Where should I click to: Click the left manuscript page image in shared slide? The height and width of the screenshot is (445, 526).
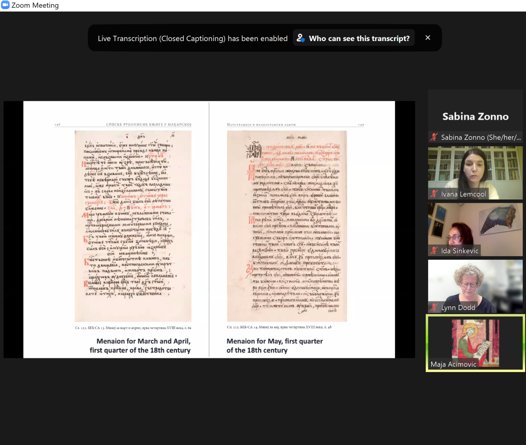click(133, 226)
